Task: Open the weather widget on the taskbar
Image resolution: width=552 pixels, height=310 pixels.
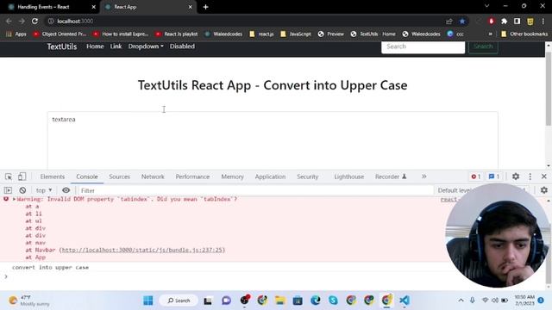Action: click(x=29, y=301)
